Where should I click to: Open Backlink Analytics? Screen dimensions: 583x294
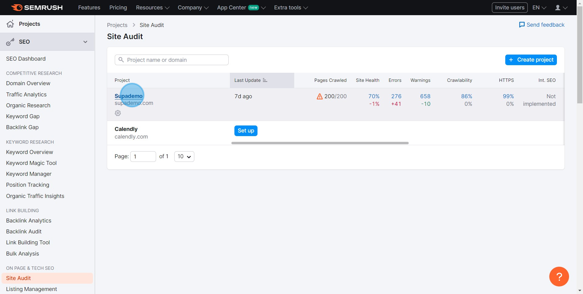29,221
